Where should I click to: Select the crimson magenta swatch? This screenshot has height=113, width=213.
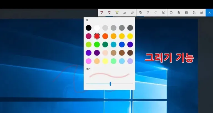coord(88,36)
